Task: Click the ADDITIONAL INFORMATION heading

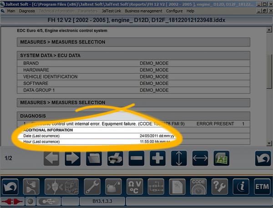Action: tap(48, 130)
